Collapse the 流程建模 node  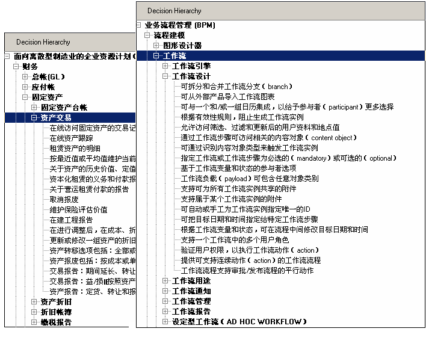(x=147, y=35)
